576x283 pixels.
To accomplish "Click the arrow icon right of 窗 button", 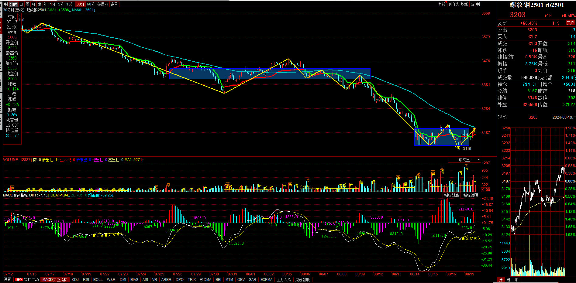I will click(x=478, y=4).
